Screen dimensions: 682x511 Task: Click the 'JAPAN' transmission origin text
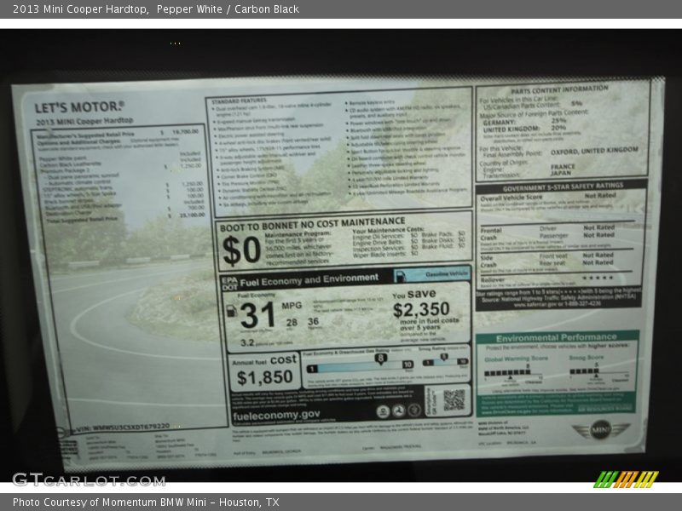pos(561,173)
